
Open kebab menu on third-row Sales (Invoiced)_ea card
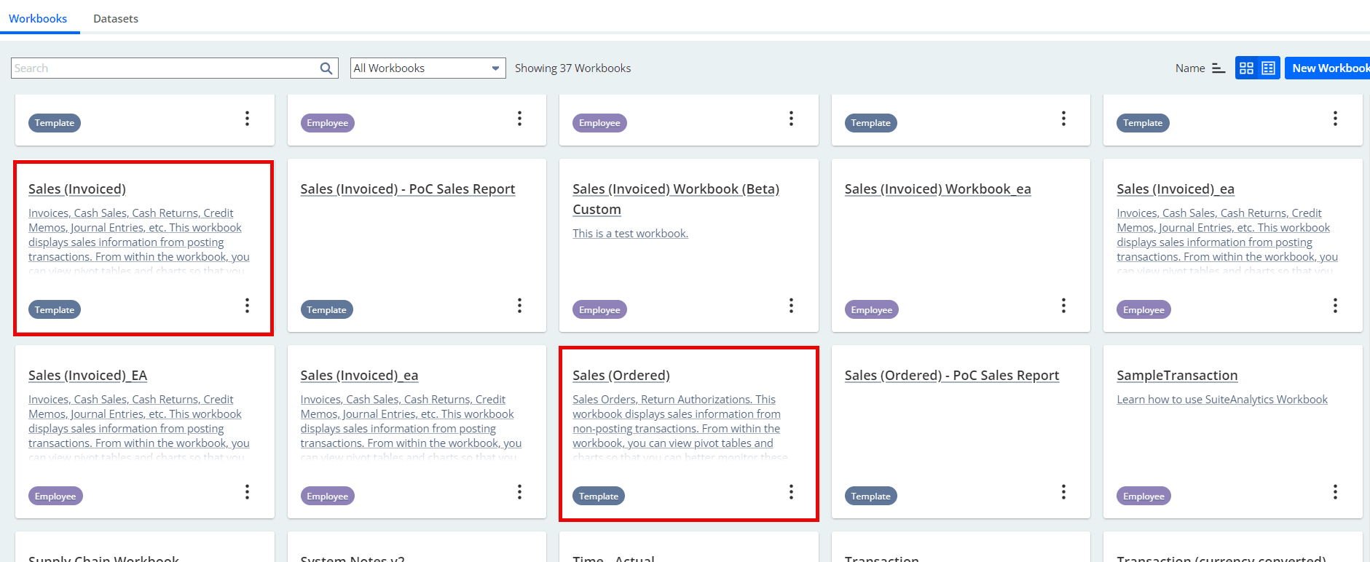[519, 491]
